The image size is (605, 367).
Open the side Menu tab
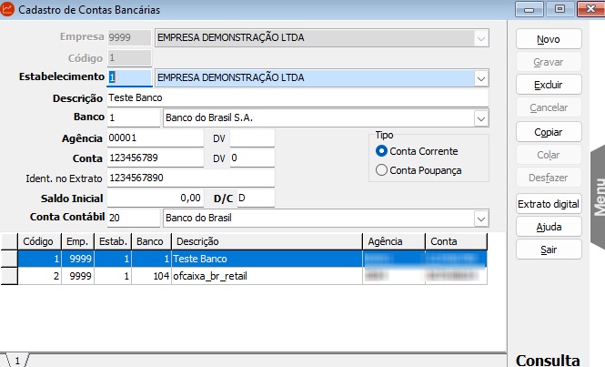tap(597, 194)
